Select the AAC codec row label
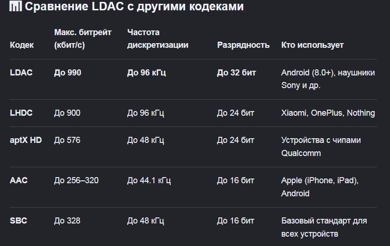This screenshot has height=246, width=390. pos(19,180)
